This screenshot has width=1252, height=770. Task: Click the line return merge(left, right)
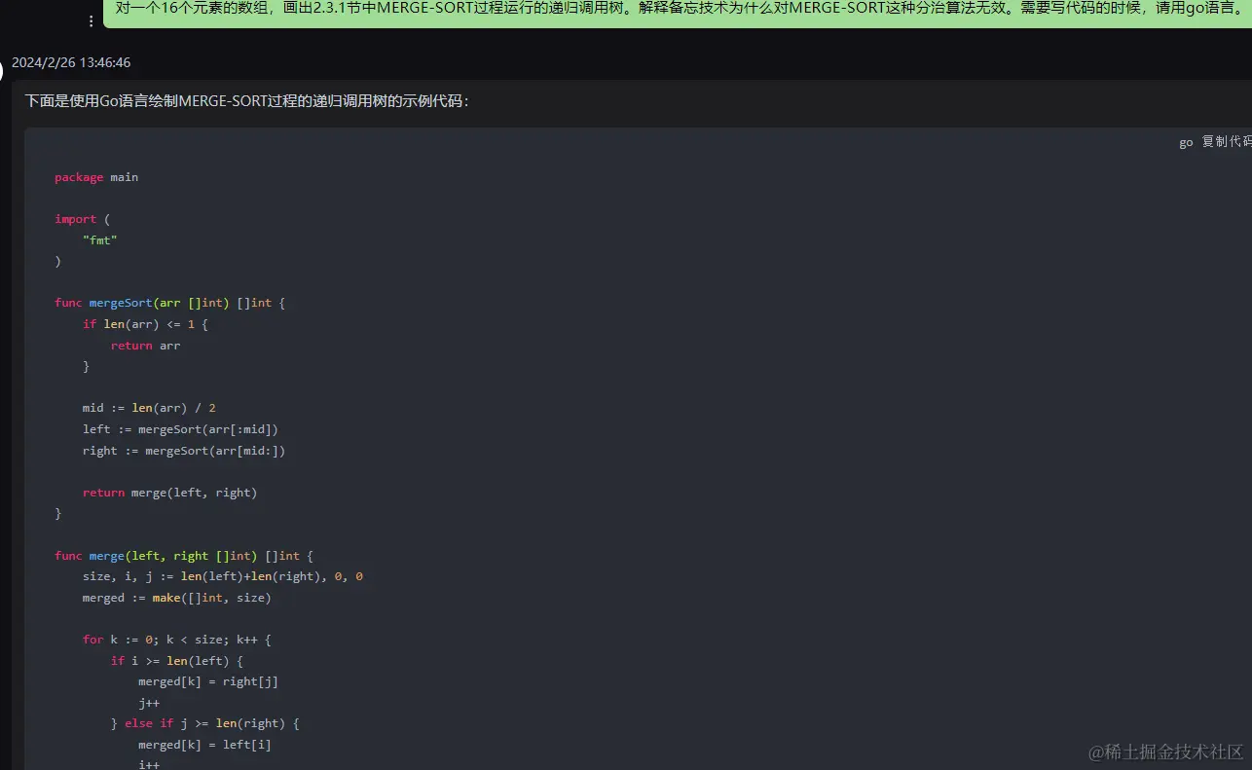[169, 493]
